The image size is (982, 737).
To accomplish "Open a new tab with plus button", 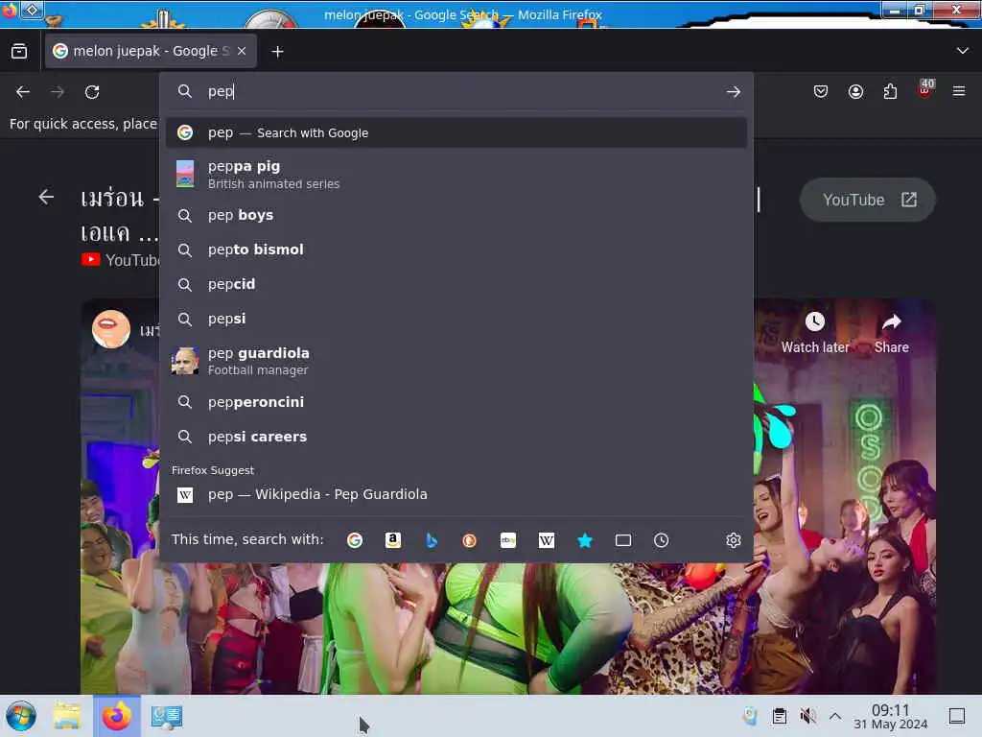I will pyautogui.click(x=277, y=52).
